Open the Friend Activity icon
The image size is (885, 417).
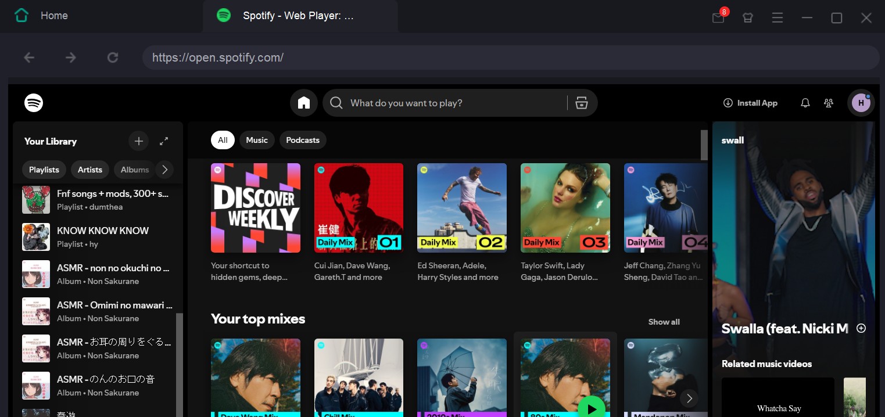(829, 103)
